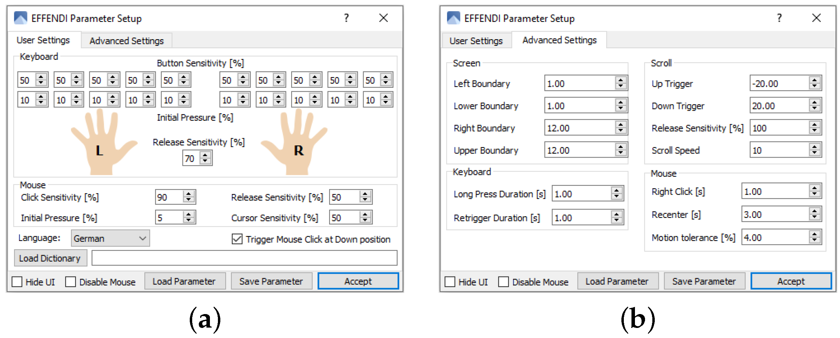
Task: Switch to User Settings tab in right window
Action: [x=476, y=41]
